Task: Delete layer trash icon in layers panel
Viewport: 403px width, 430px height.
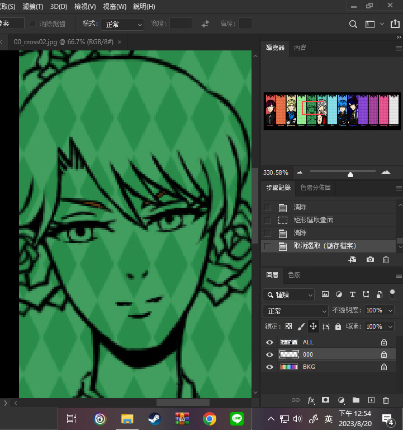Action: [386, 400]
